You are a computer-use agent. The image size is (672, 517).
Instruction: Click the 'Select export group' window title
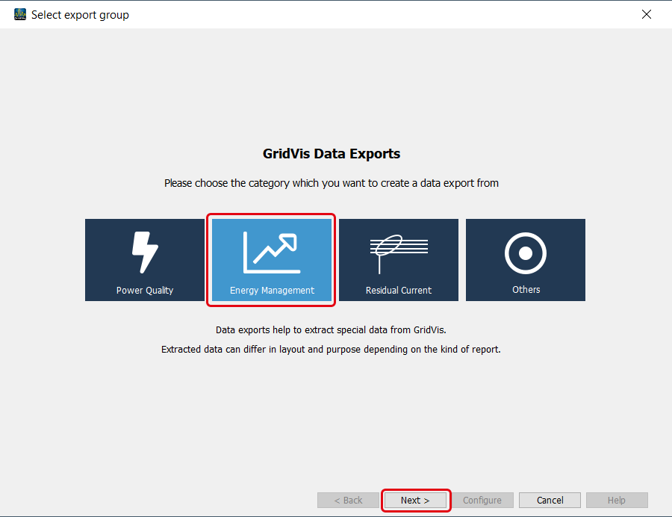click(x=80, y=15)
